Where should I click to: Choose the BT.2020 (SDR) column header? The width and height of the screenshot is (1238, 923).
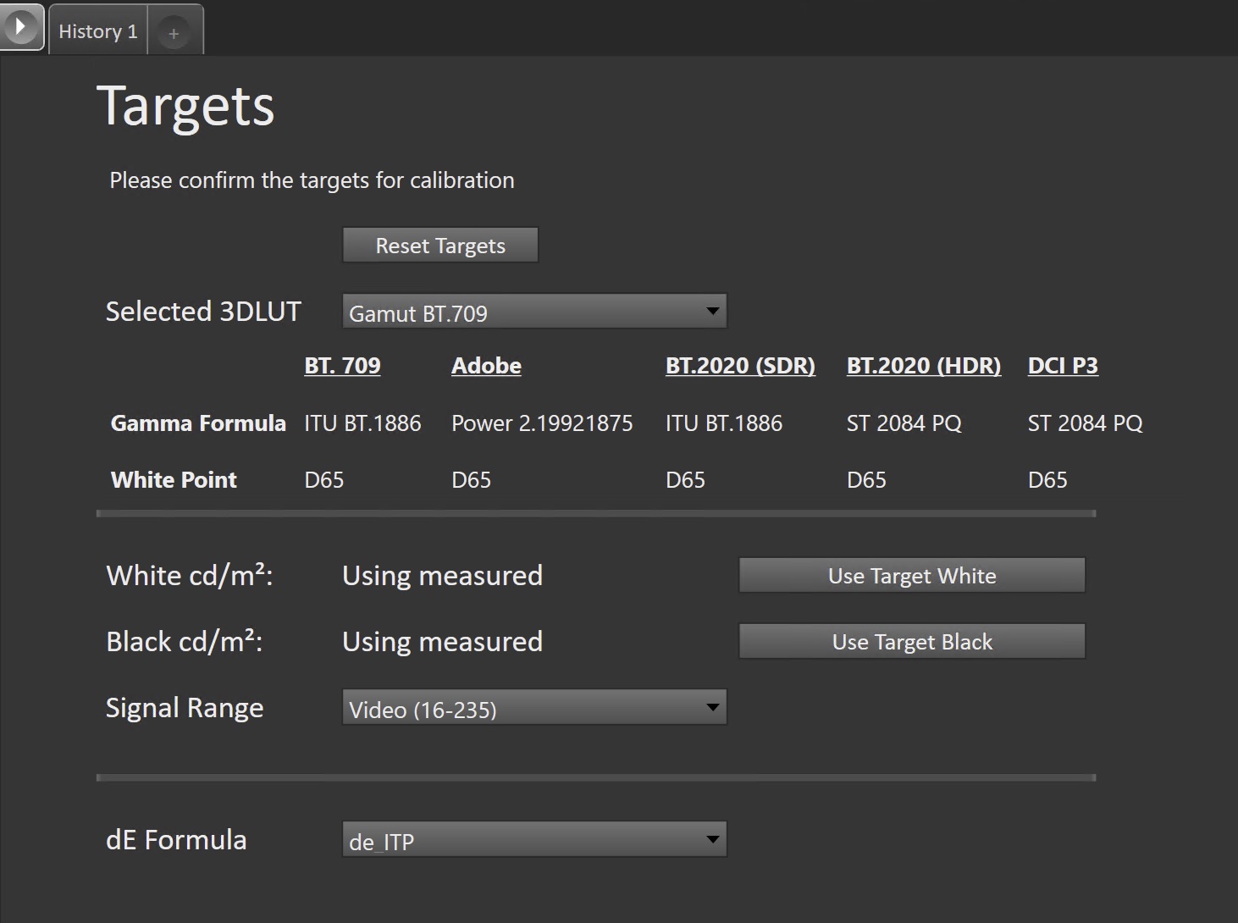[740, 366]
